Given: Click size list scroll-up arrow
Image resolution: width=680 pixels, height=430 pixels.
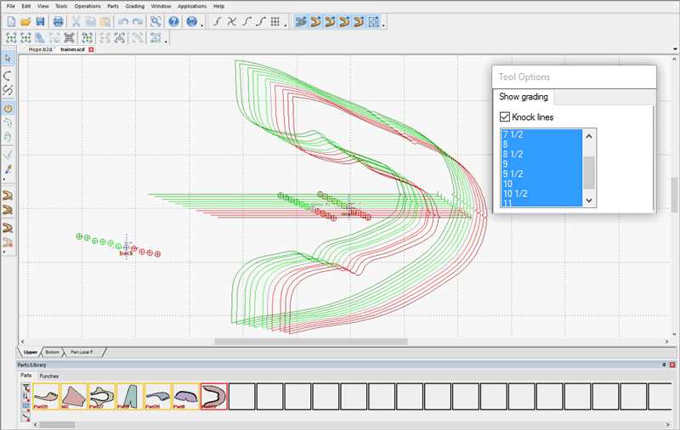Looking at the screenshot, I should 589,136.
